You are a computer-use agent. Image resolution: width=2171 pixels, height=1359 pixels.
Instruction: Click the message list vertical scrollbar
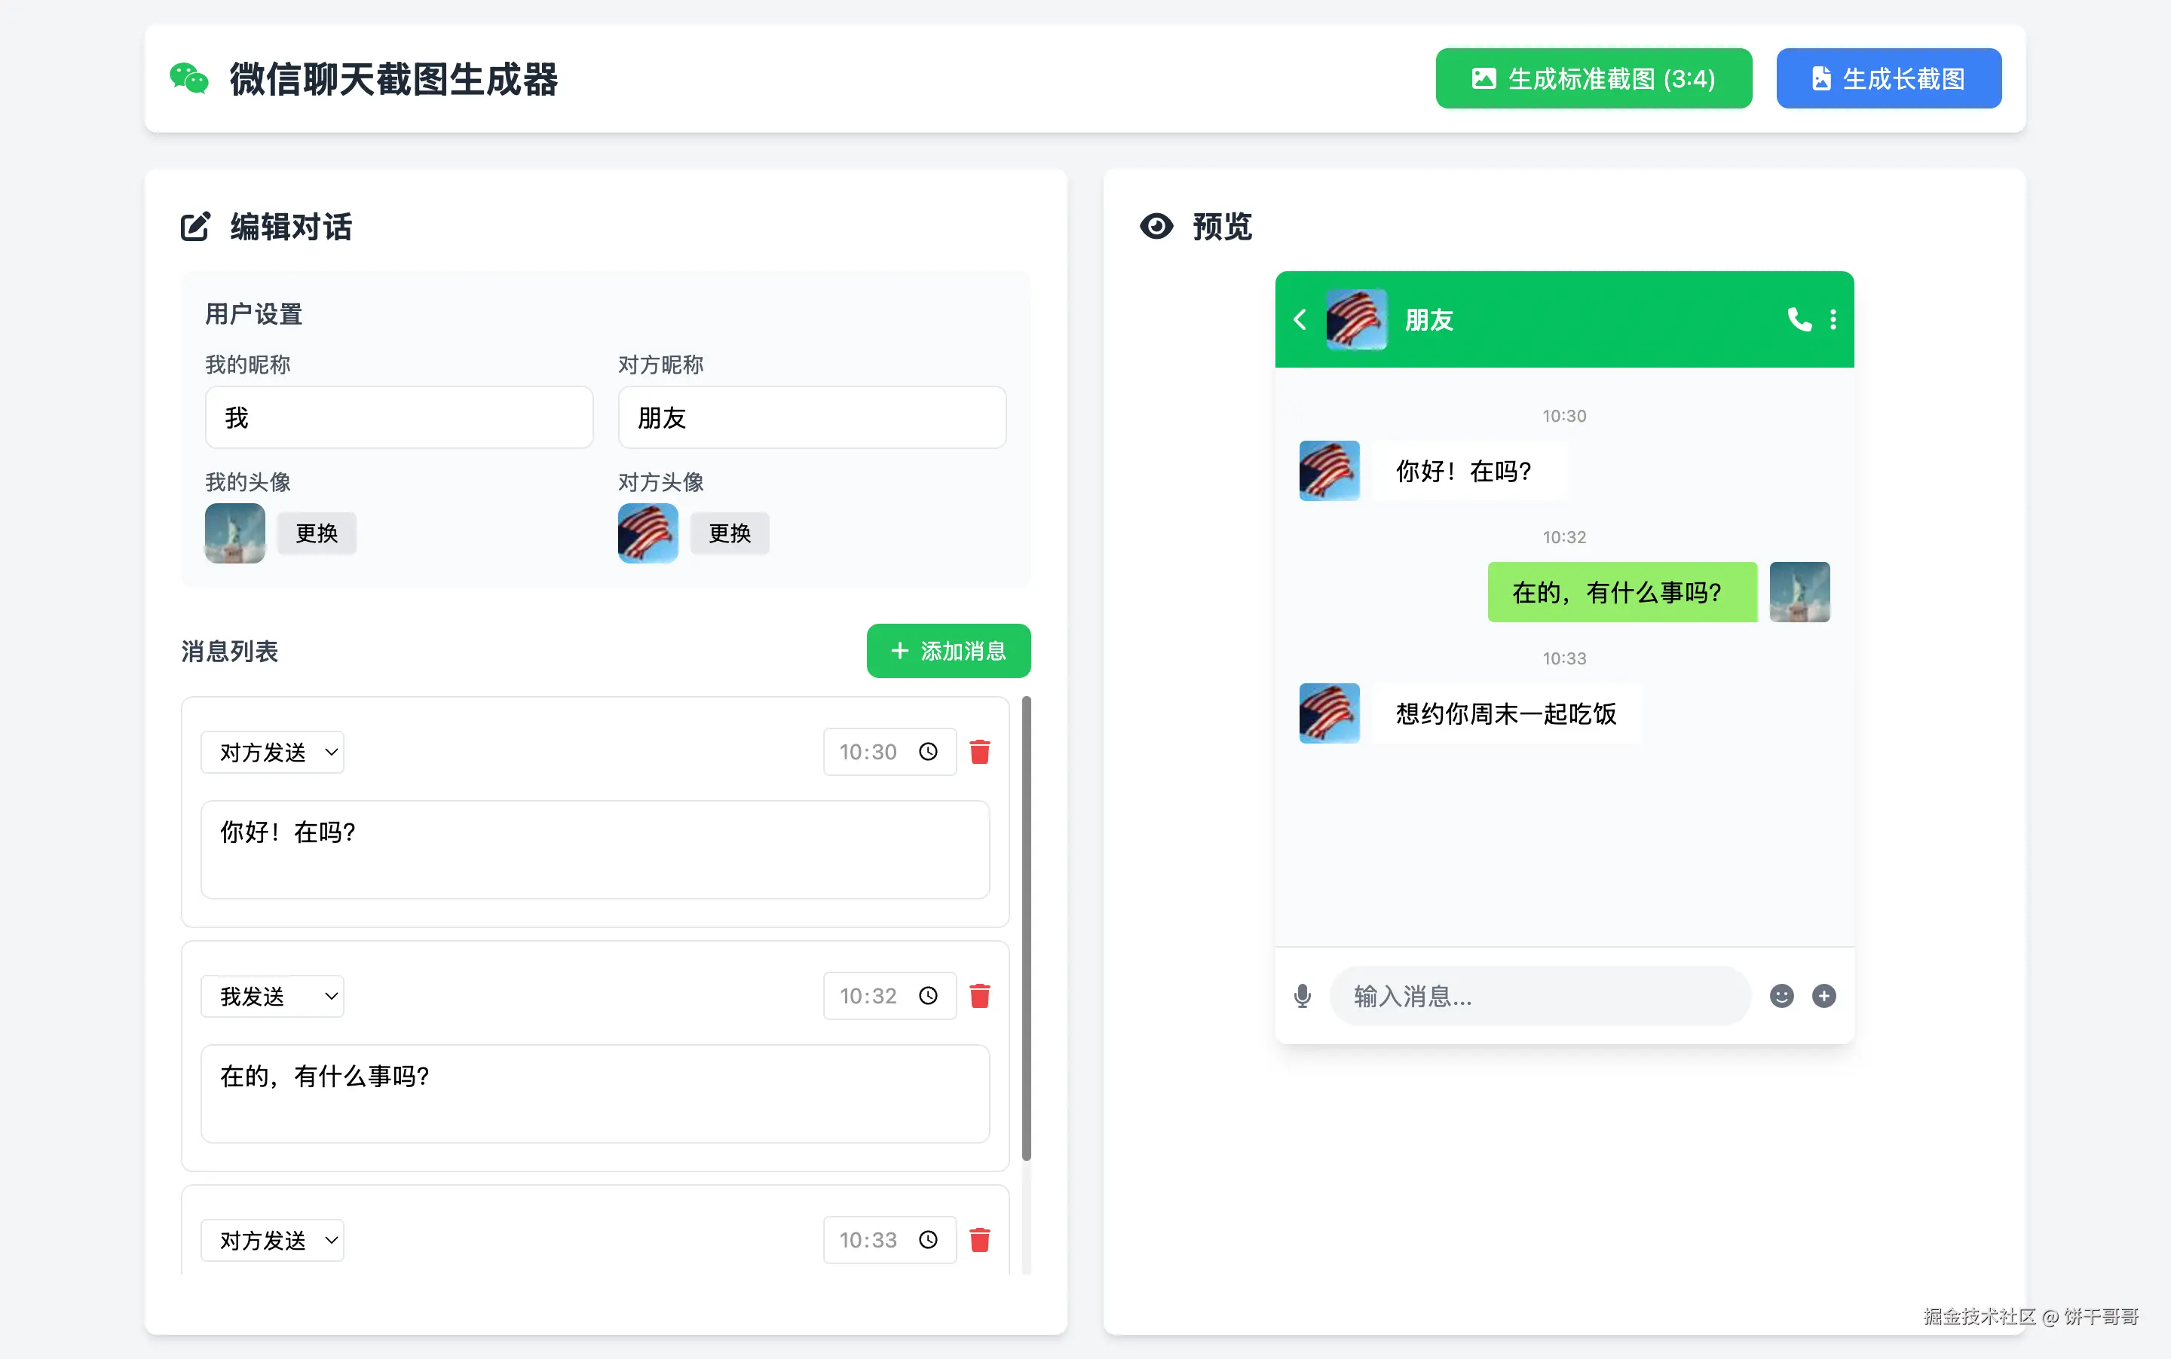click(x=1026, y=926)
